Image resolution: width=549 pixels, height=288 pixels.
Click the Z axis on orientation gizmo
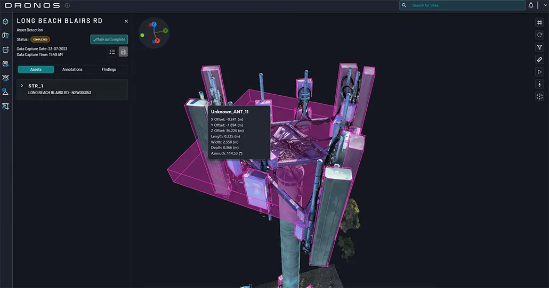coord(154,24)
